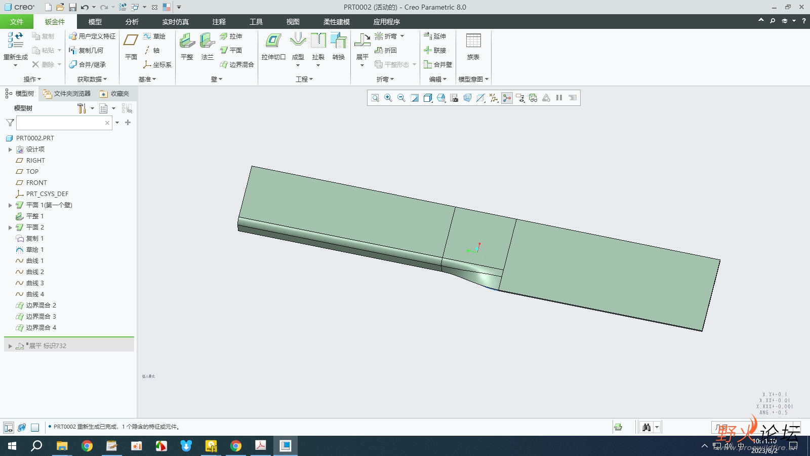Viewport: 810px width, 456px height.
Task: Open File Explorer from taskbar
Action: tap(62, 446)
